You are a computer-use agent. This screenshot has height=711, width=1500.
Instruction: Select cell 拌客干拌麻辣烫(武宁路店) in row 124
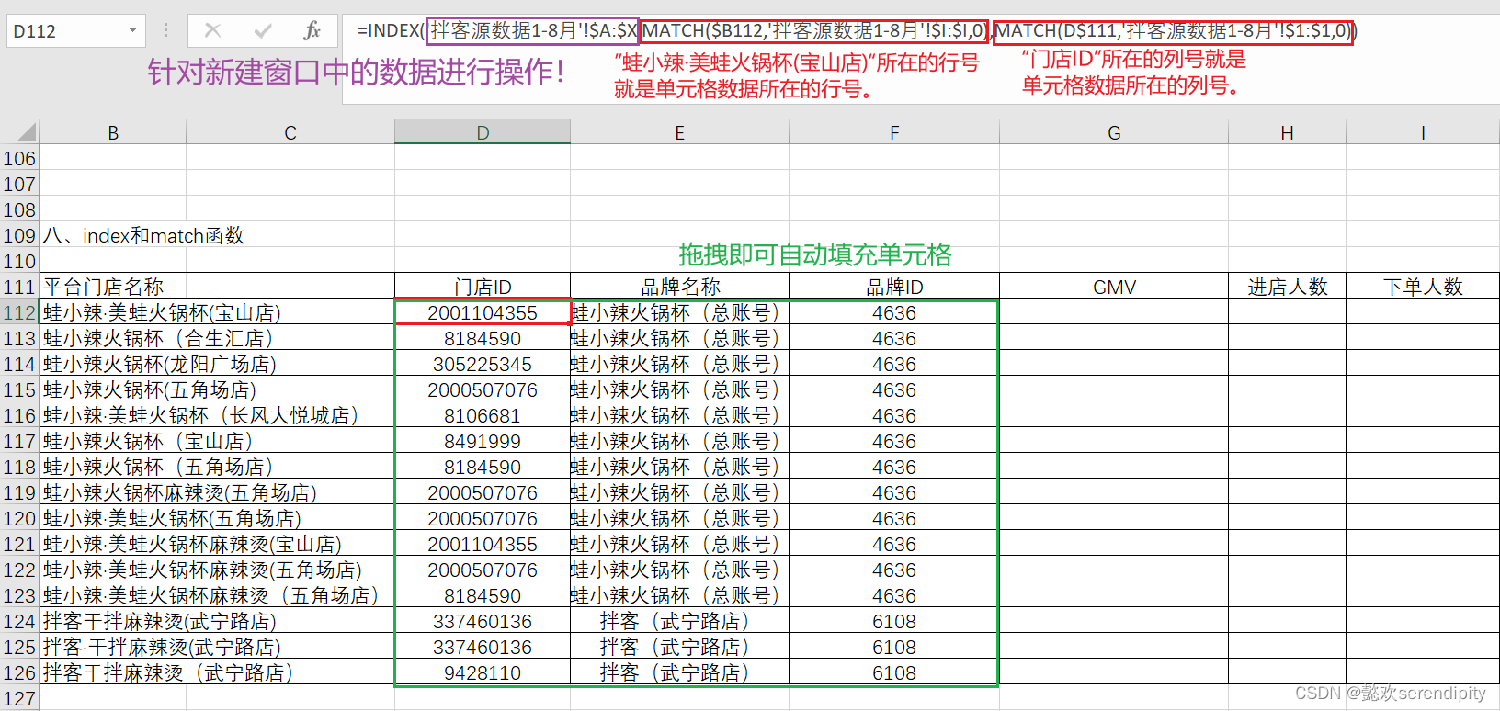click(217, 621)
